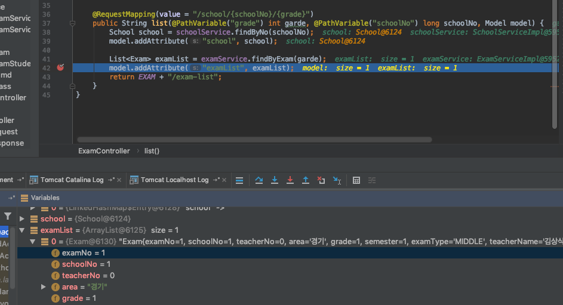Collapse the Exam@6130 element node
The height and width of the screenshot is (305, 563).
[x=33, y=242]
